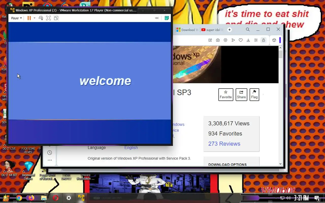Open the green notes icon in VMware
The image size is (325, 203).
coord(167,18)
